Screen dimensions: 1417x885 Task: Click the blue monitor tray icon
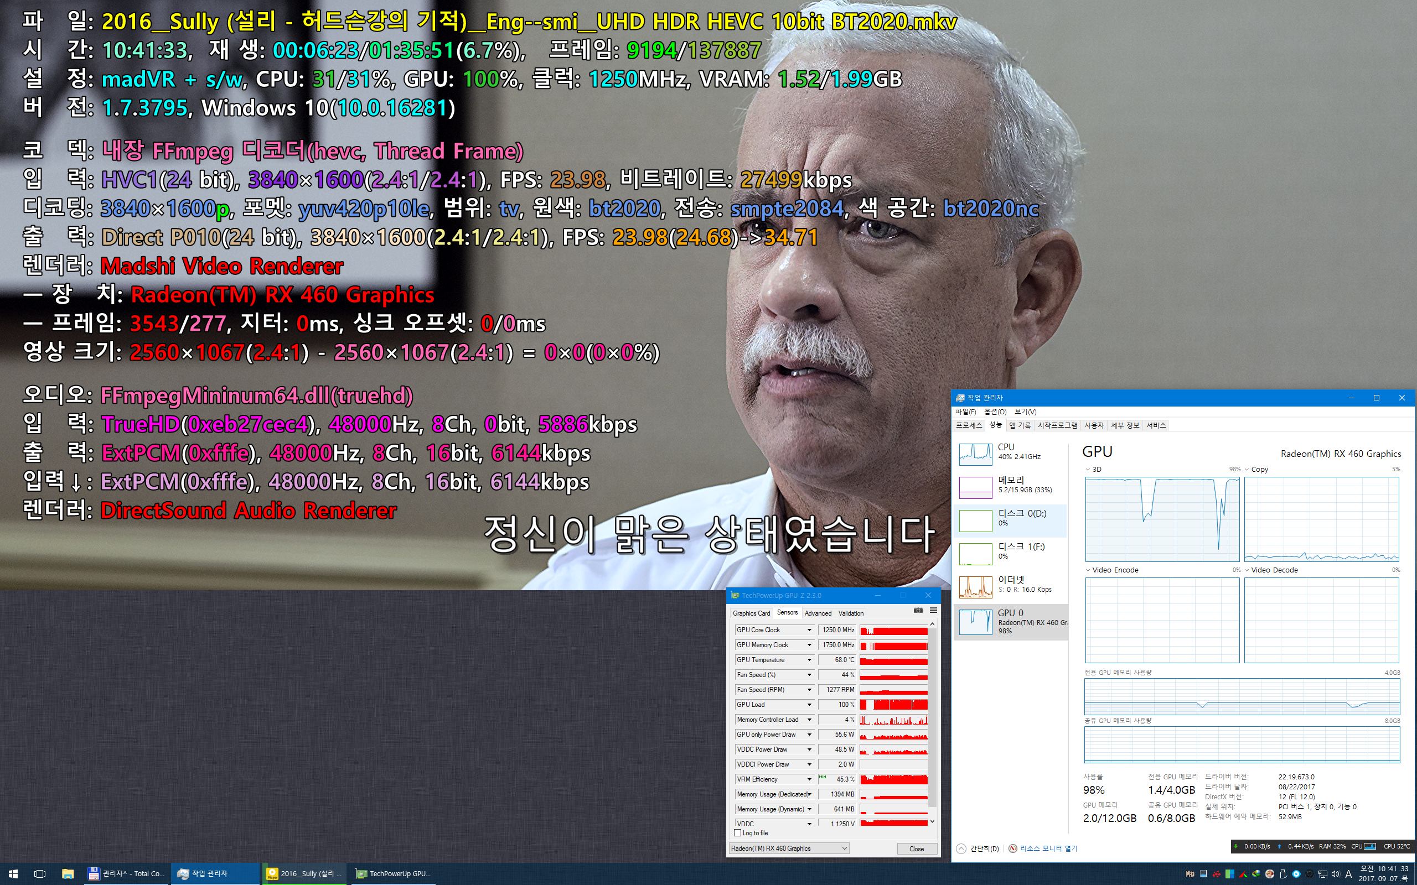click(x=1204, y=874)
